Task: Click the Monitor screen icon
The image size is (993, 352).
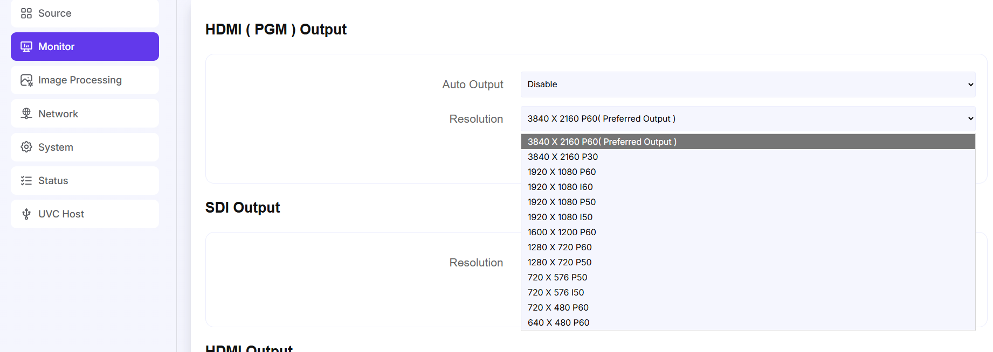Action: pyautogui.click(x=26, y=47)
